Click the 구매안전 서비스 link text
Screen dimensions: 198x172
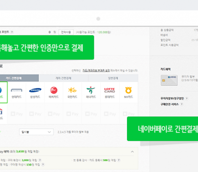coord(169,104)
